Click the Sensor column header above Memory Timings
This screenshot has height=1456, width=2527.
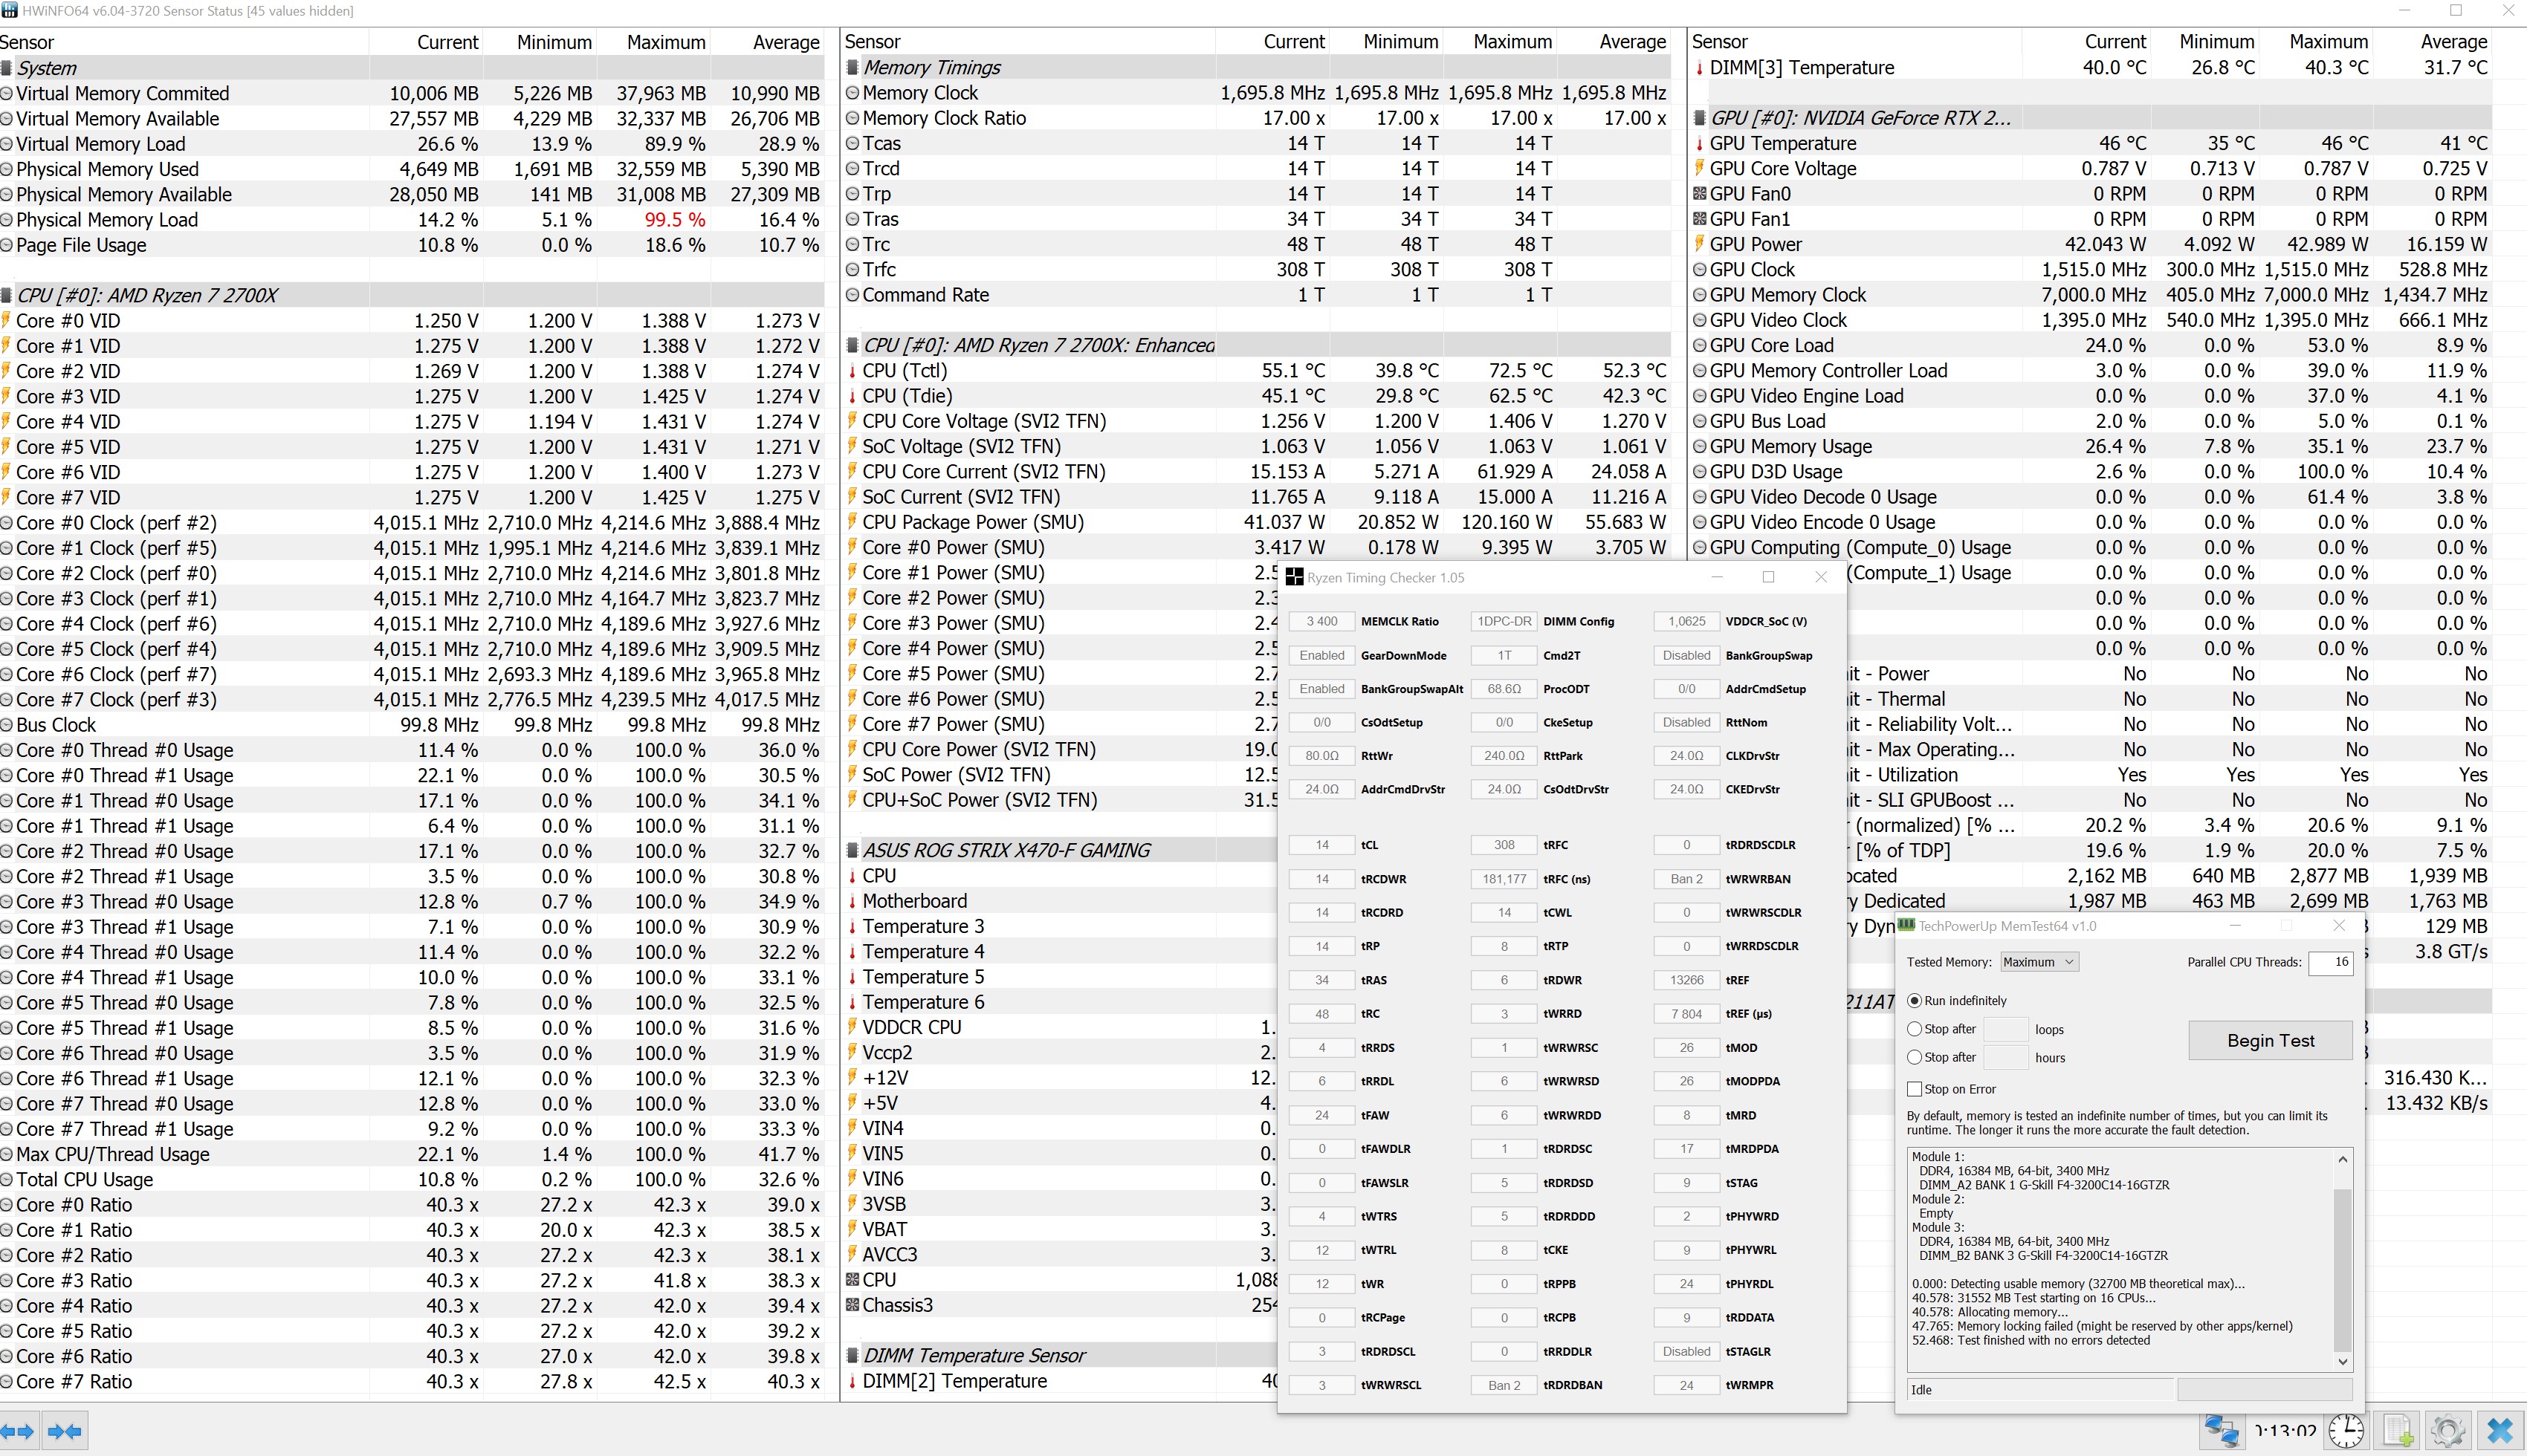[x=1029, y=42]
